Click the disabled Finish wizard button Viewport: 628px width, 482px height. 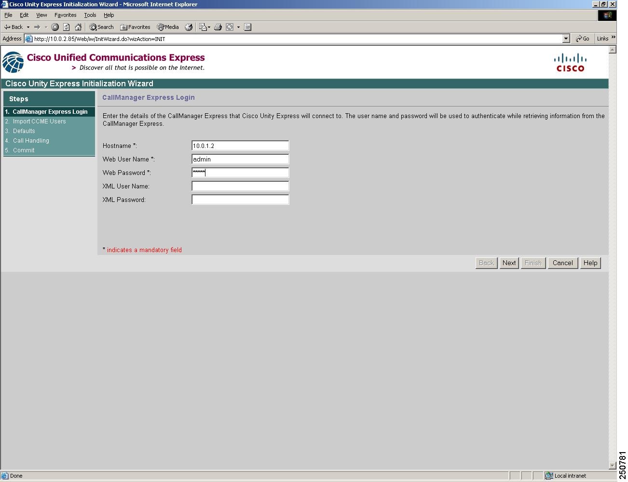533,263
